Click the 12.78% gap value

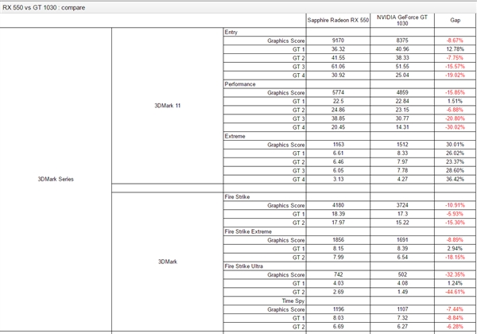pyautogui.click(x=455, y=49)
